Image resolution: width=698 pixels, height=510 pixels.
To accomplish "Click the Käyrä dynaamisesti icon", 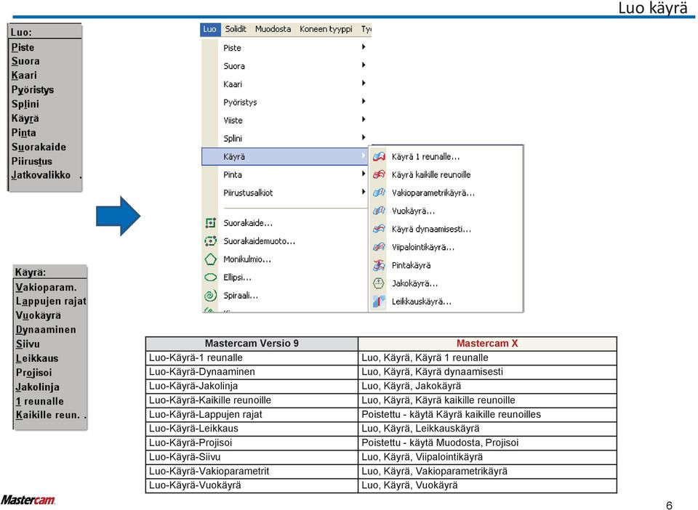I will [379, 229].
